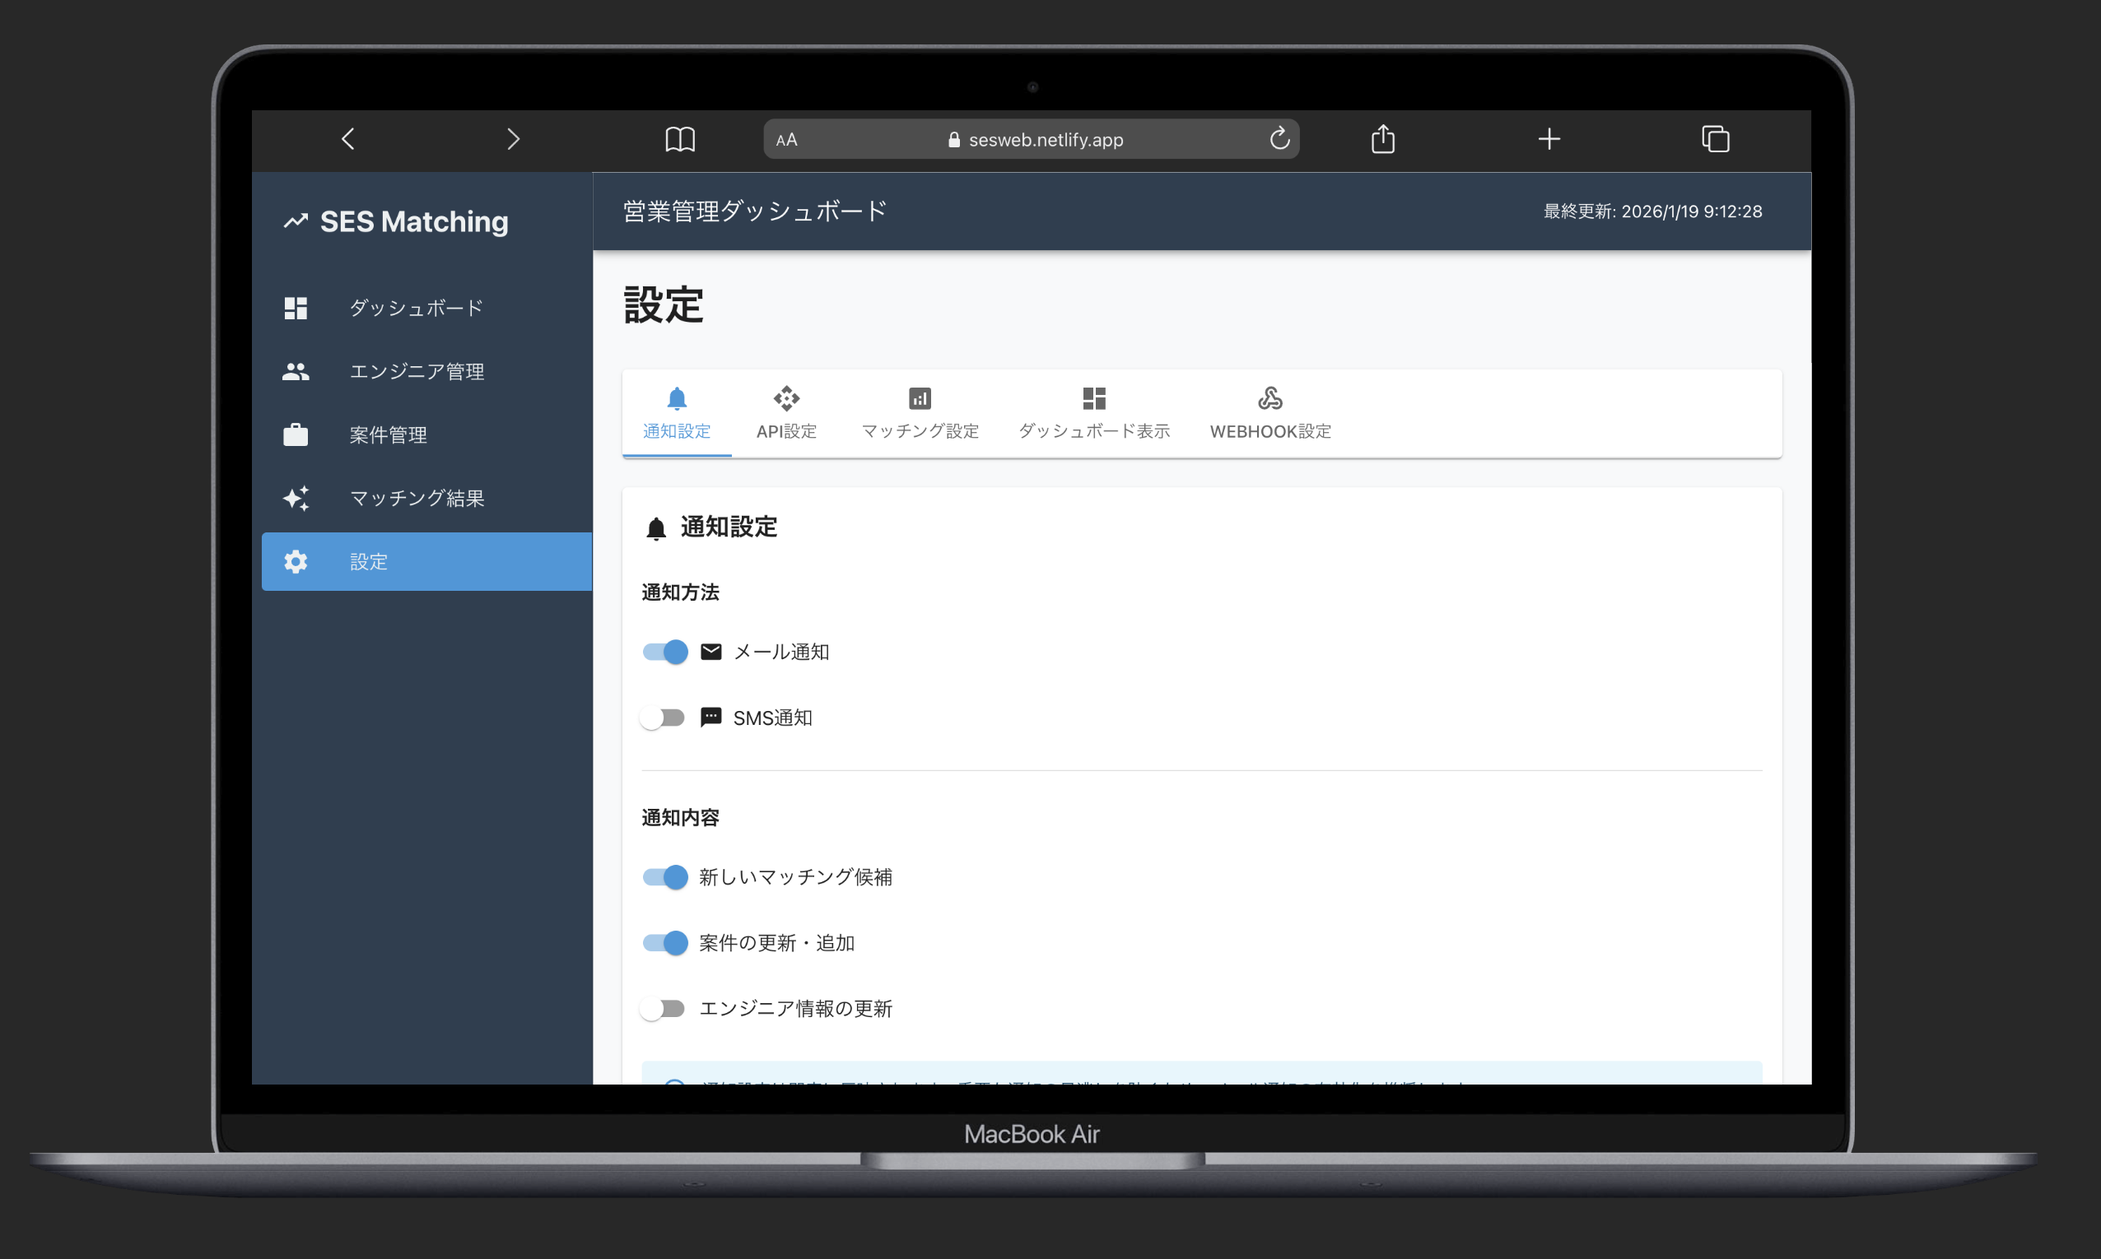Show the tab overview icon
Screen dimensions: 2101x1259
[1715, 139]
